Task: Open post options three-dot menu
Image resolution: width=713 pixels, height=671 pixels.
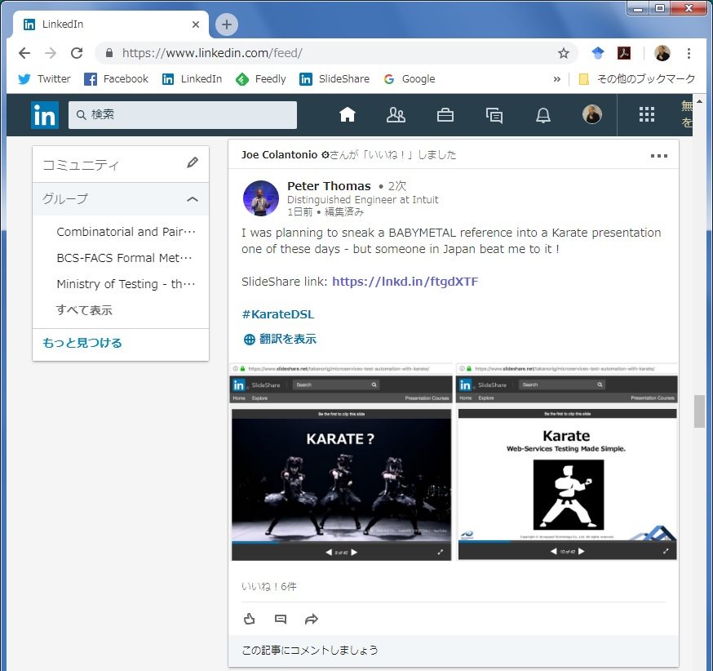Action: point(659,156)
